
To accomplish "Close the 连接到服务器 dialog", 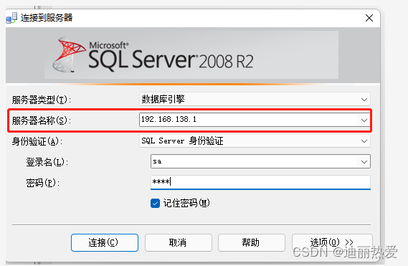I will click(369, 18).
